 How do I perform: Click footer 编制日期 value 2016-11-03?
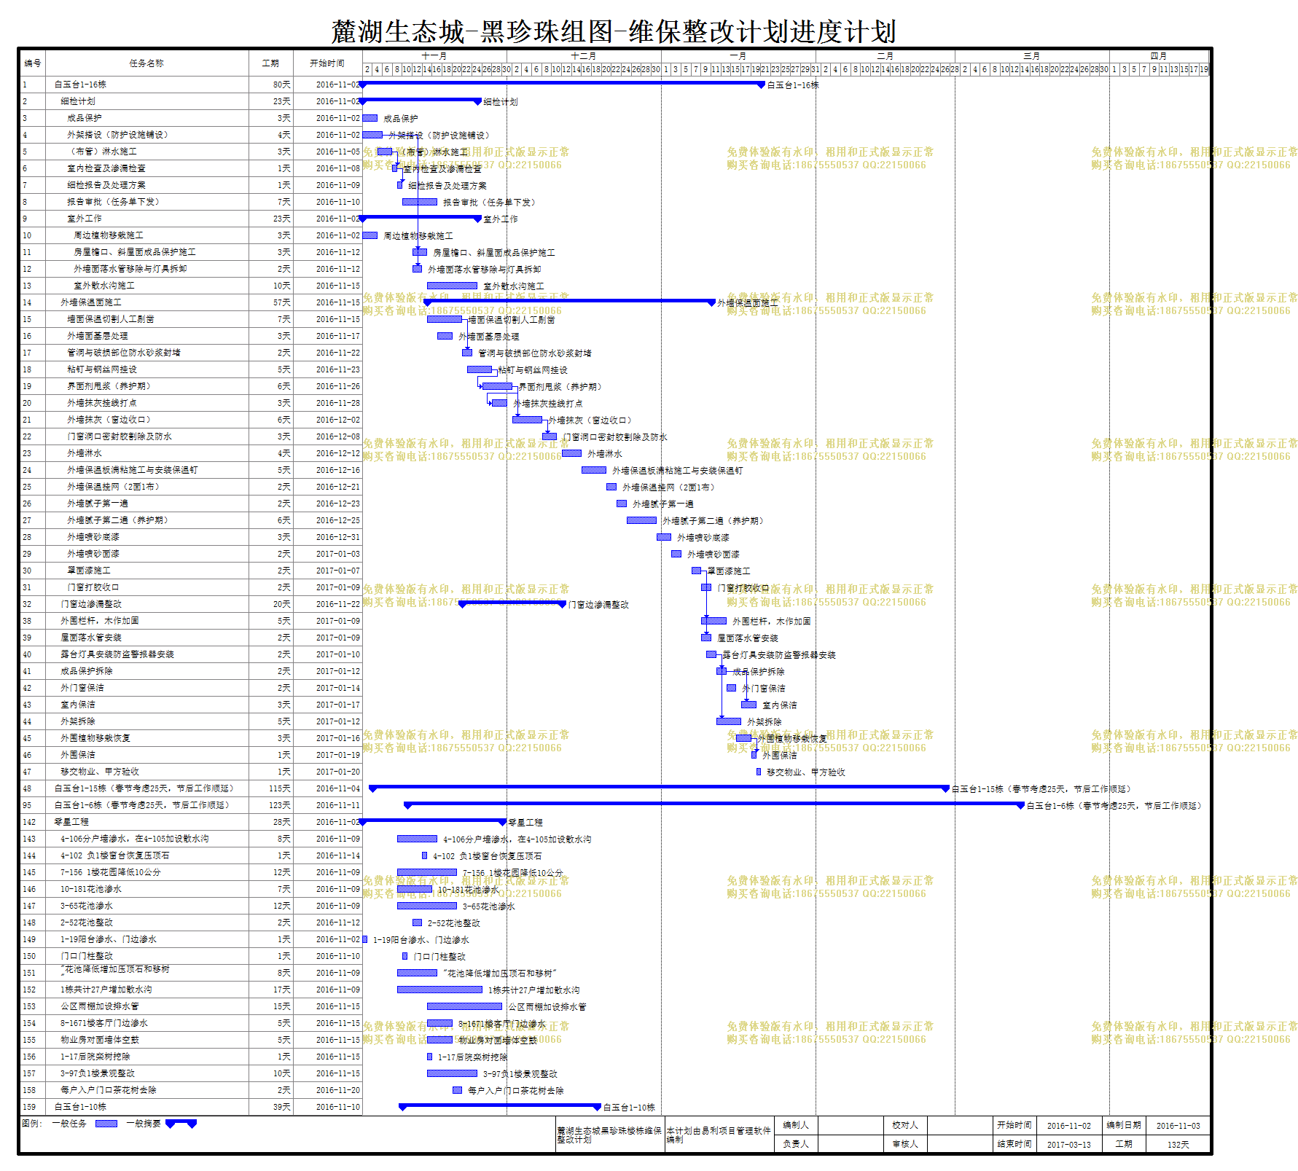click(x=1178, y=1127)
